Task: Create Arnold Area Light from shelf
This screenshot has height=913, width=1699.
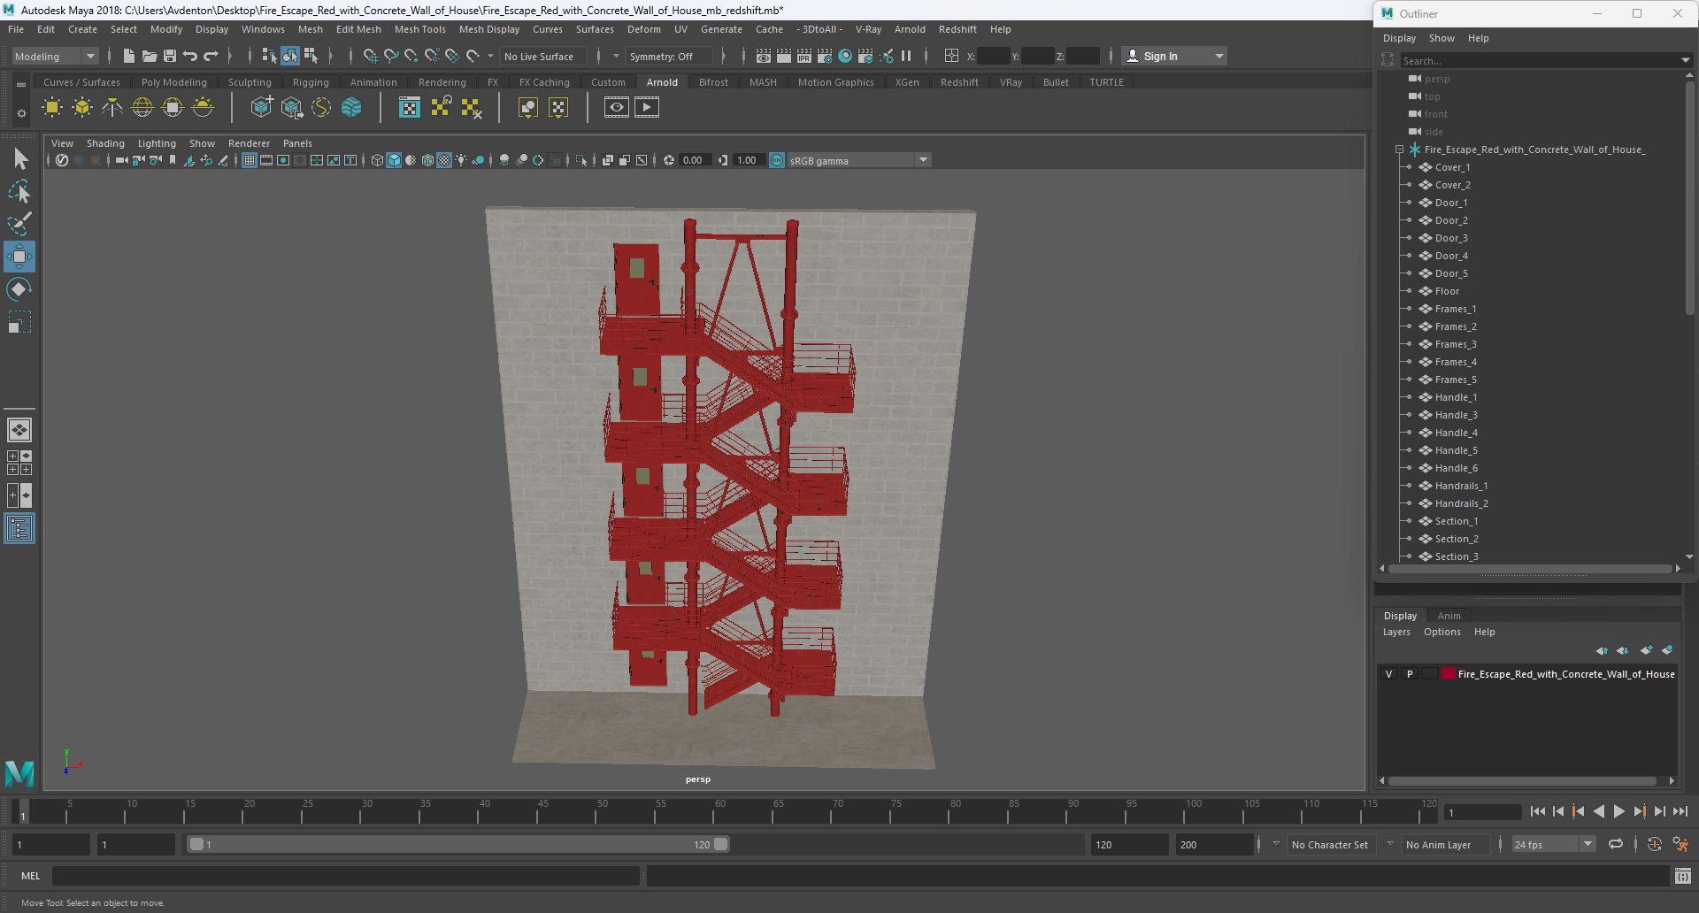Action: 52,108
